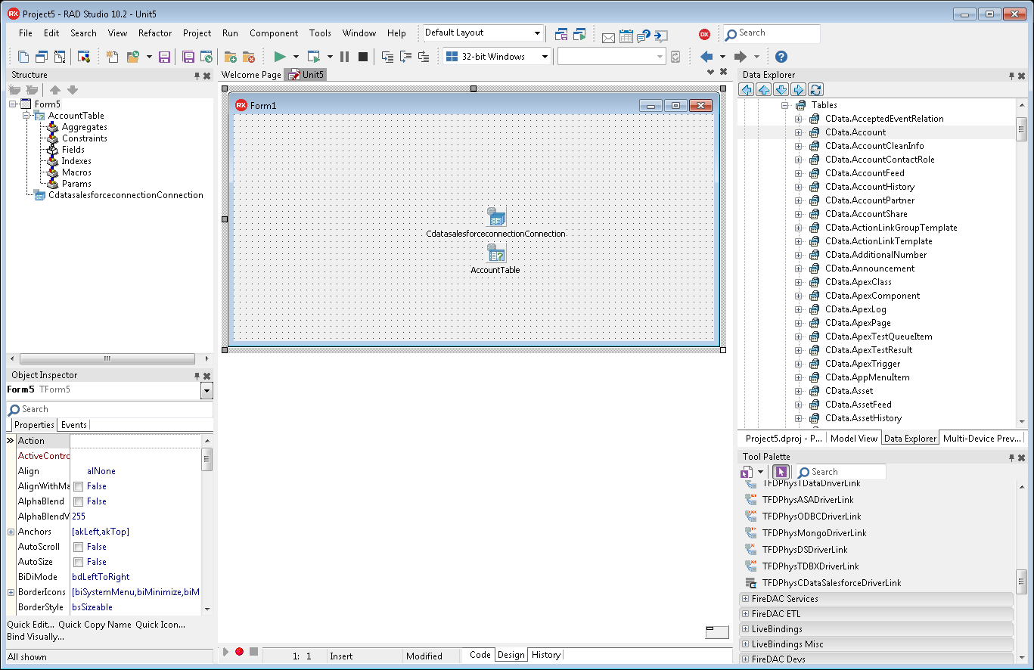Click the green Run button in toolbar

tap(279, 57)
